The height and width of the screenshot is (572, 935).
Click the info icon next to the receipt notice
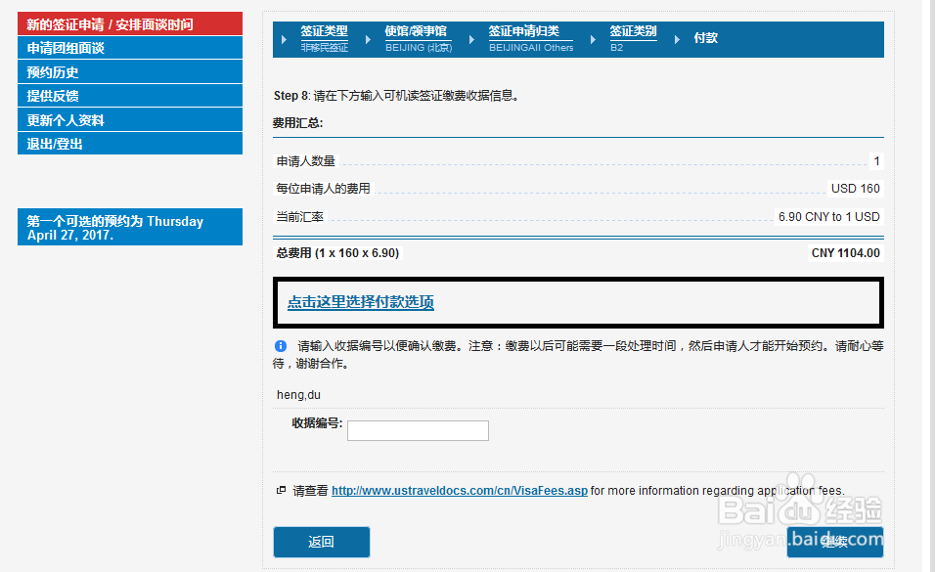point(280,346)
